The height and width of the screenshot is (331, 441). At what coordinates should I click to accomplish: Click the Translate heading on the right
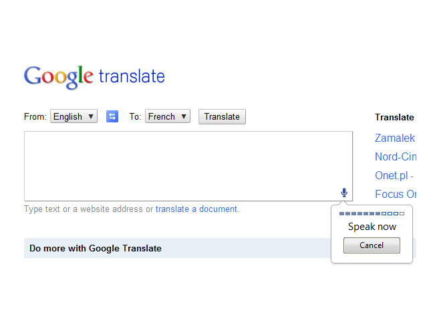point(394,118)
